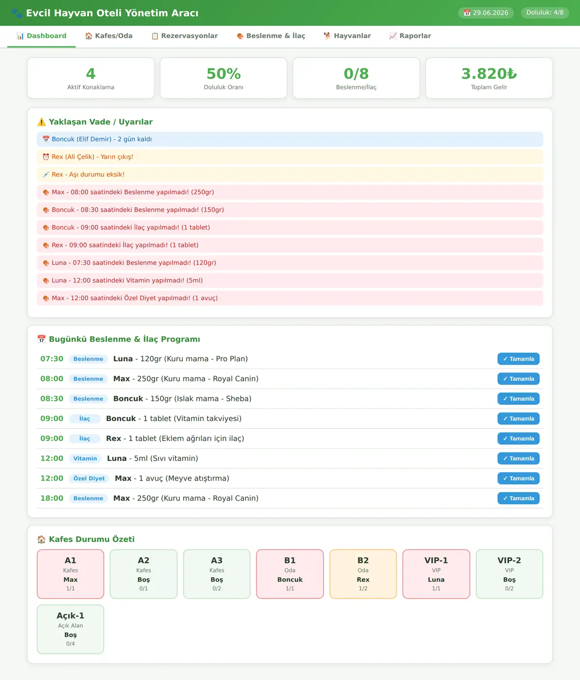Open the Rezervasyonlar tab
The image size is (580, 680).
tap(185, 36)
